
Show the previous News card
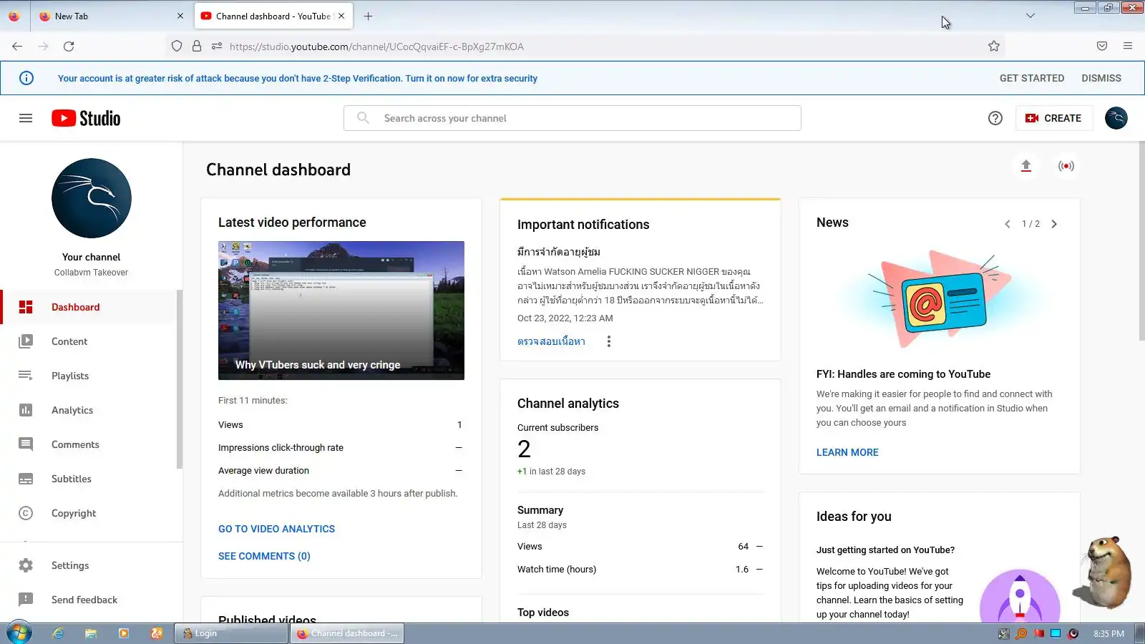pos(1007,224)
